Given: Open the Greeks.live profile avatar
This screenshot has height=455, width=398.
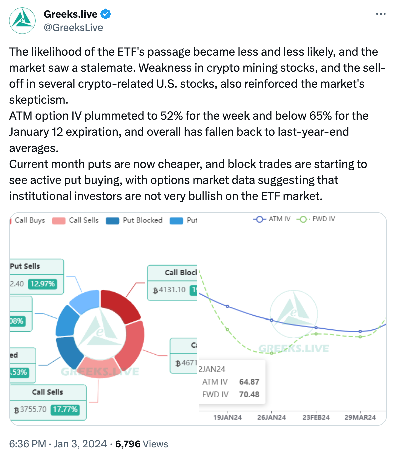Looking at the screenshot, I should 22,21.
